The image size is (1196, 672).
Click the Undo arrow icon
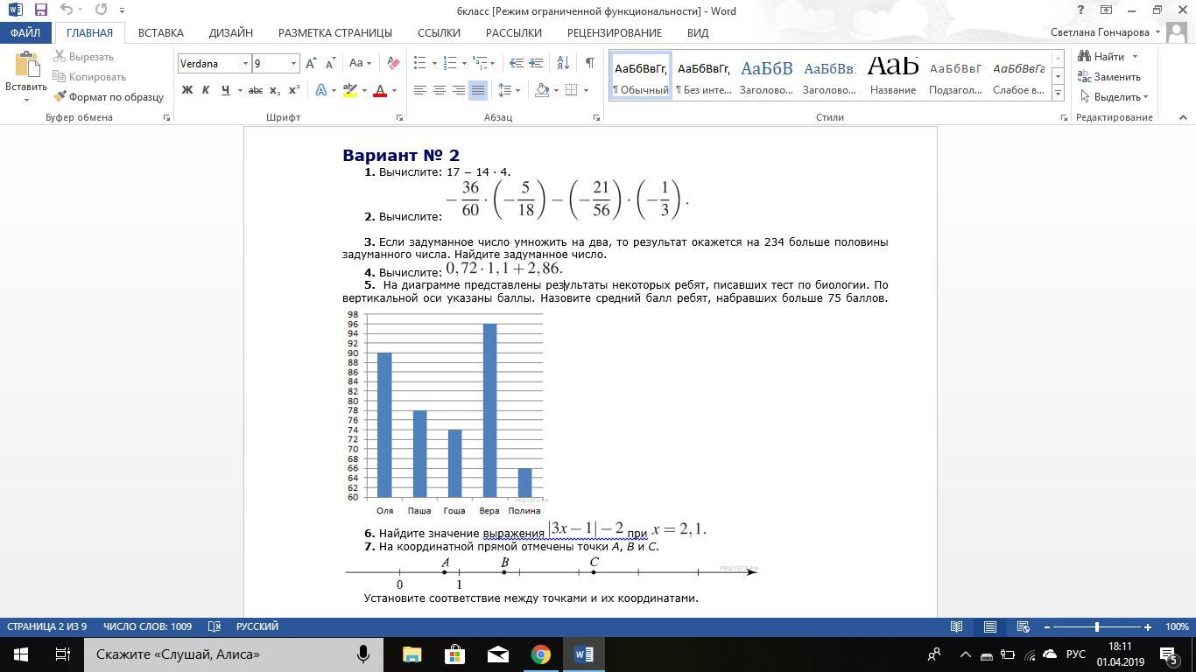click(x=67, y=10)
